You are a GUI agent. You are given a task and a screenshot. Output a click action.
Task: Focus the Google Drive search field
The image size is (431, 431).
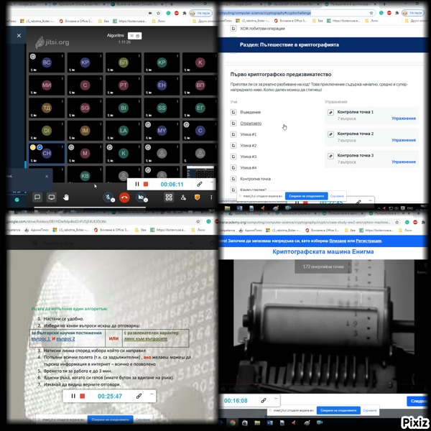(113, 243)
